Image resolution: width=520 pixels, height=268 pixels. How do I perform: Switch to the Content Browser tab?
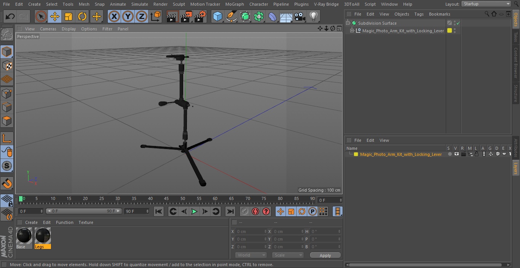516,63
